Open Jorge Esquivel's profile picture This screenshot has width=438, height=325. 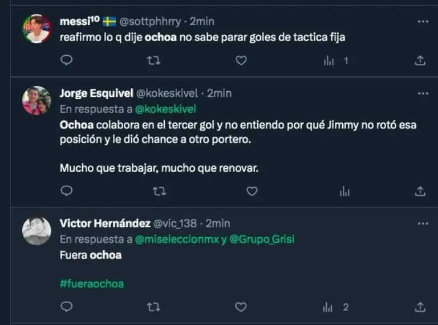point(36,100)
